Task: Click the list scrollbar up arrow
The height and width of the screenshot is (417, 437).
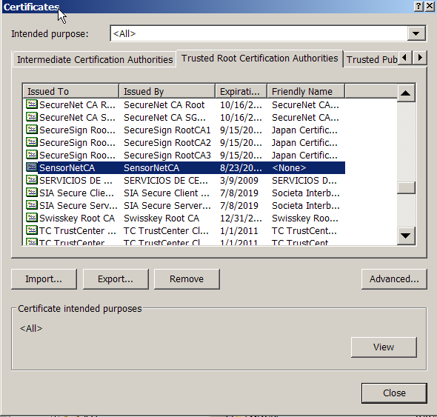Action: 406,93
